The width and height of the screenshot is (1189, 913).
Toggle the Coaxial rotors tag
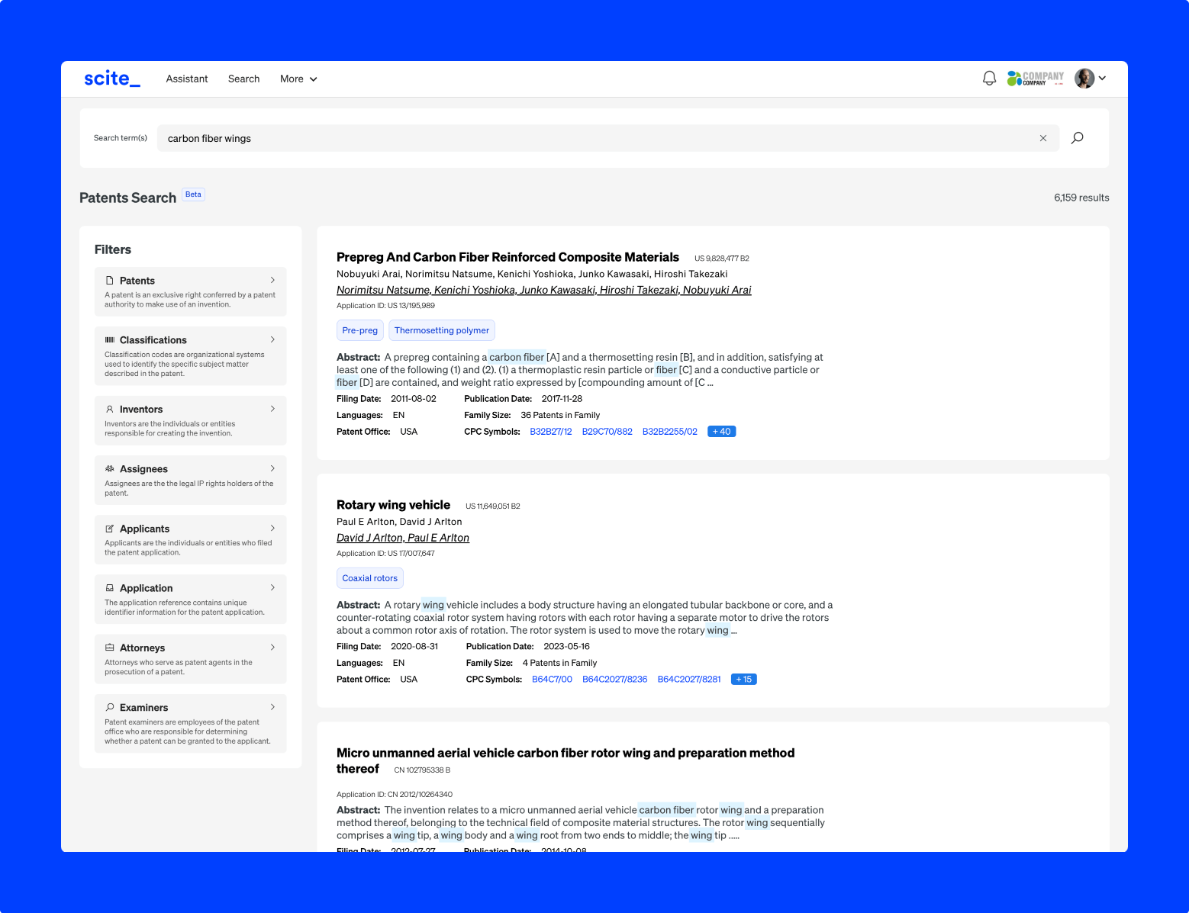tap(369, 577)
